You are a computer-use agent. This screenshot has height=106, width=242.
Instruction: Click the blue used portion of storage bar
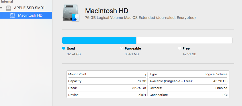[x=99, y=40]
